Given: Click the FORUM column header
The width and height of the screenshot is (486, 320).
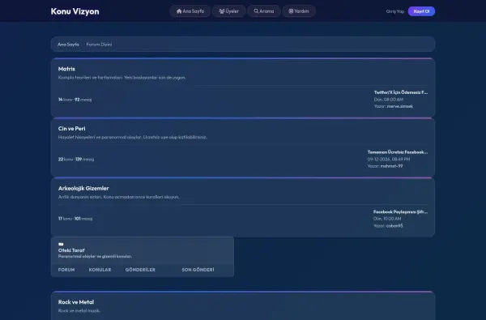Looking at the screenshot, I should click(x=66, y=270).
